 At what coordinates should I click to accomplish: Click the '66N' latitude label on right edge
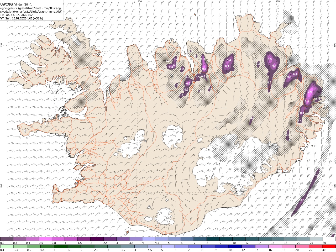coord(335,45)
